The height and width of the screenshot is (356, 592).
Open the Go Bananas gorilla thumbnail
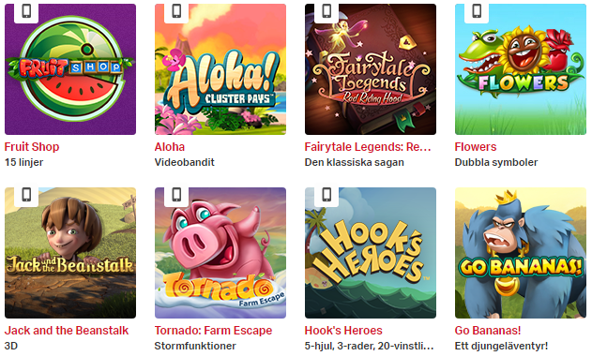pos(521,253)
